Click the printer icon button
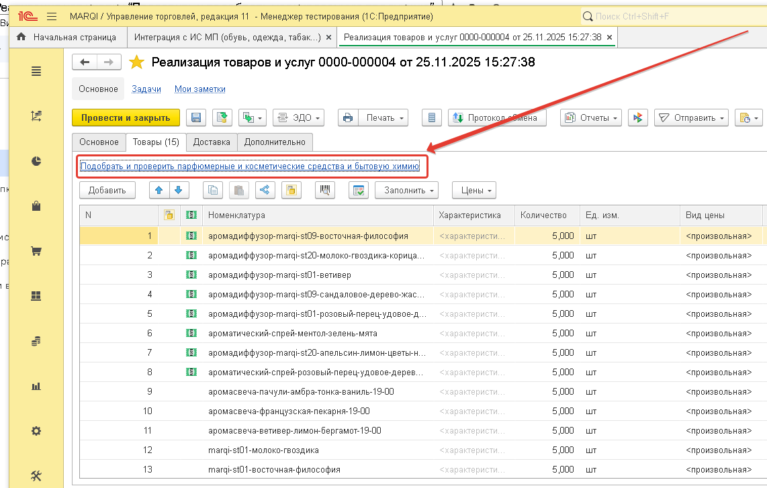The height and width of the screenshot is (488, 767). click(348, 117)
